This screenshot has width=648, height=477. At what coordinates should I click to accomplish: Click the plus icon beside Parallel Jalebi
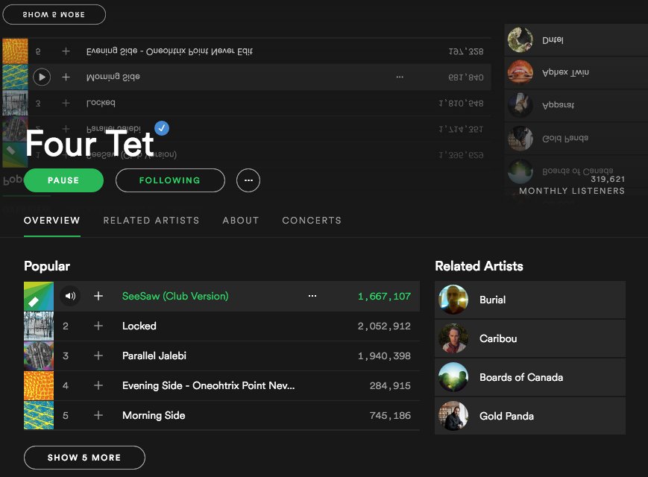tap(98, 356)
